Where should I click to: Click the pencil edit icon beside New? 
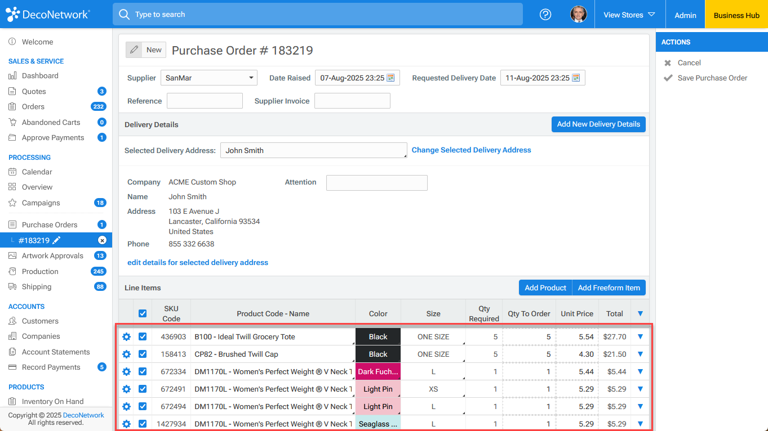click(x=134, y=50)
